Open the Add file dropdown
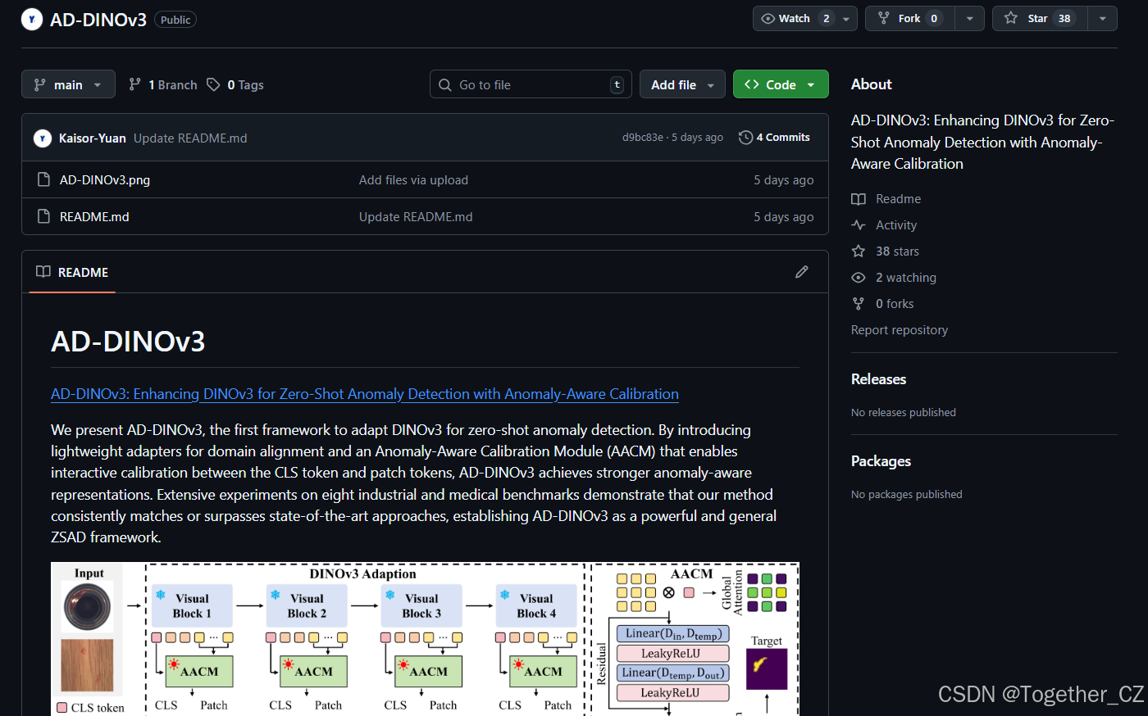This screenshot has height=716, width=1148. [682, 84]
